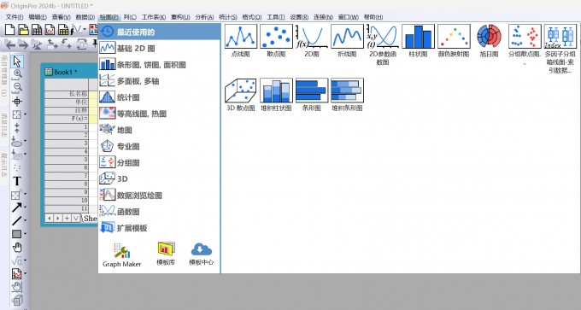Select the 3D 散点图 plot icon
Viewport: 581px width, 310px height.
click(x=240, y=91)
